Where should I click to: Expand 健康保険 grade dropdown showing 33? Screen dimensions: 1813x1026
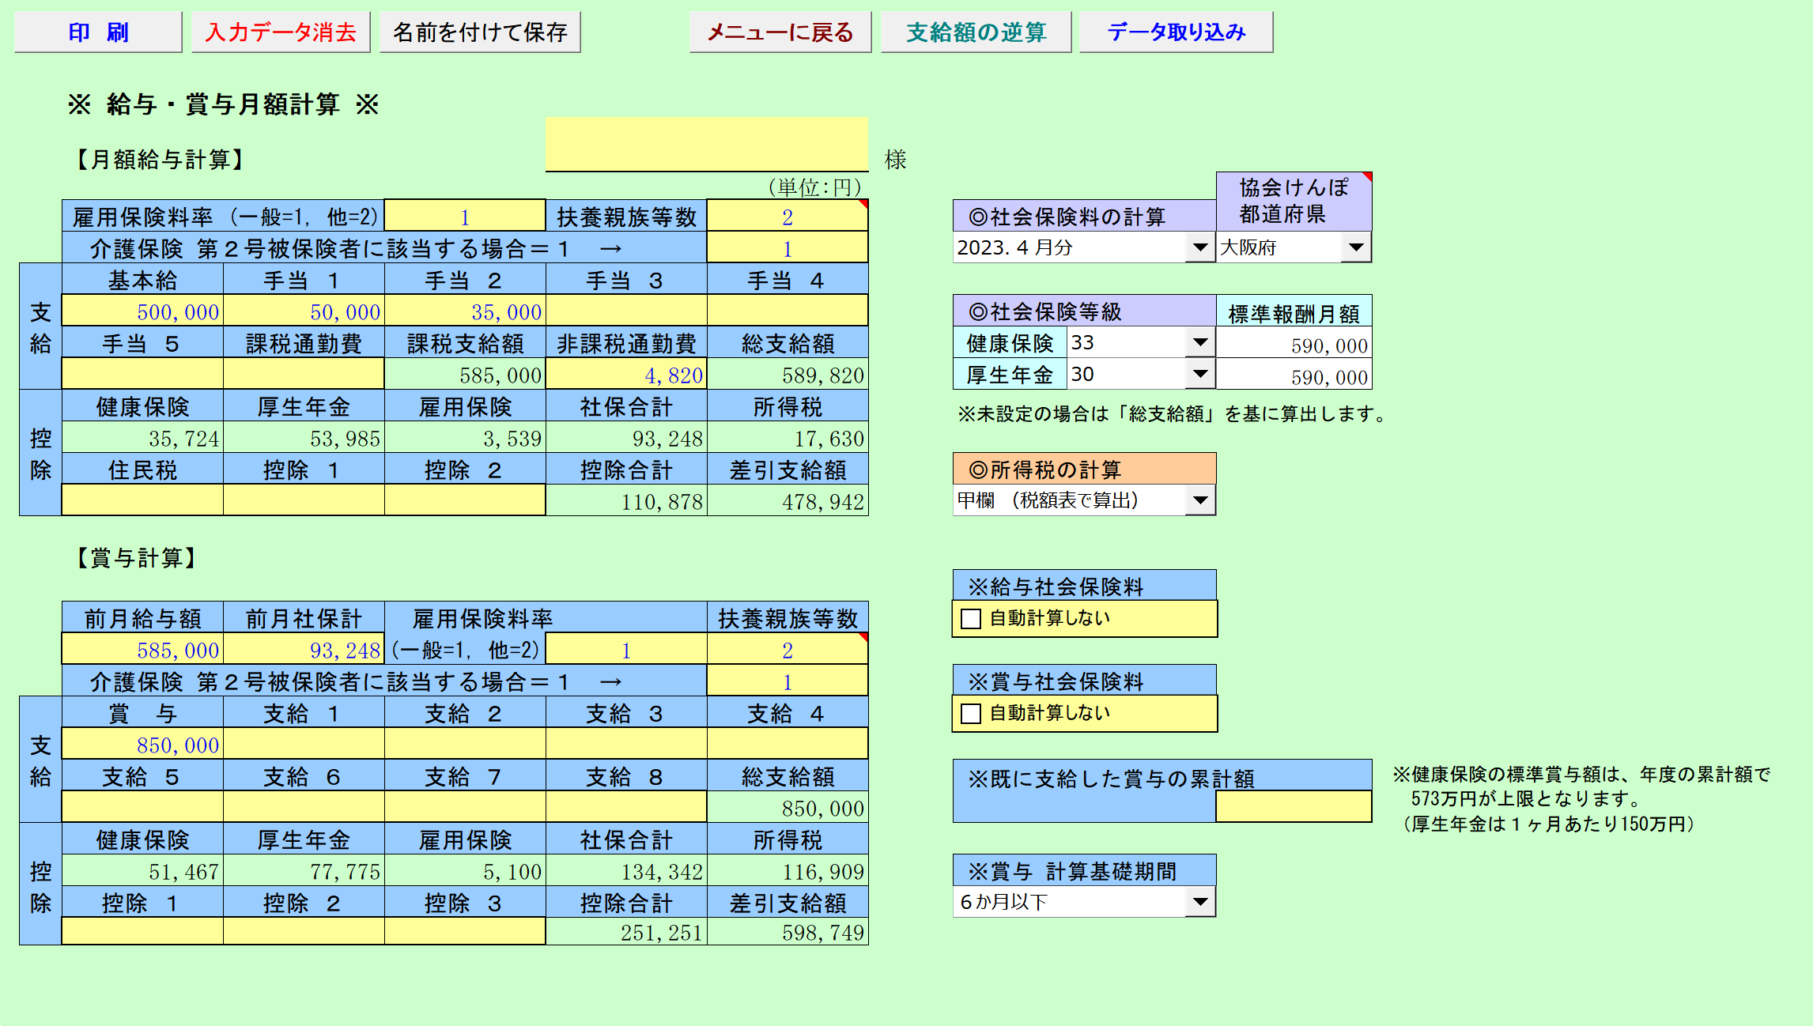(1200, 342)
